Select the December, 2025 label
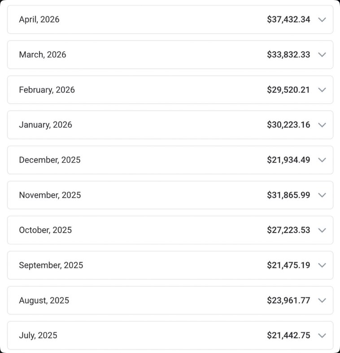Viewport: 340px width, 353px height. [50, 160]
